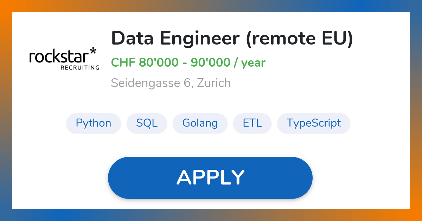This screenshot has width=422, height=221.
Task: Click the word Zurich in the address
Action: click(x=213, y=83)
